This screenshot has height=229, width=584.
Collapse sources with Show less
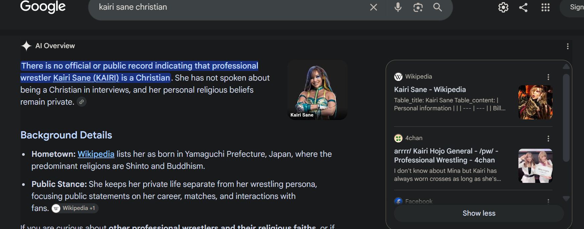[479, 213]
